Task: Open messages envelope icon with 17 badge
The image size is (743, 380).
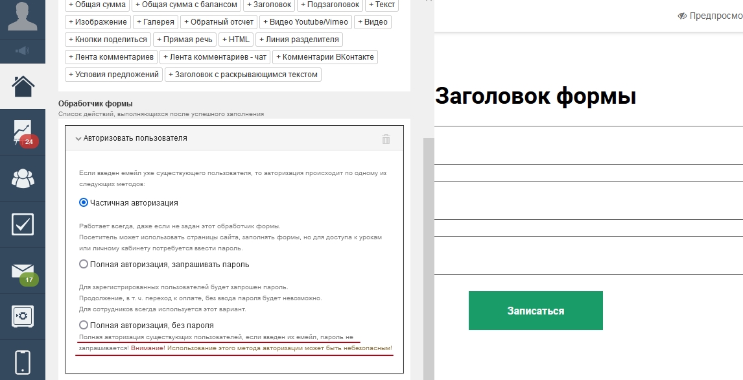Action: coord(23,271)
